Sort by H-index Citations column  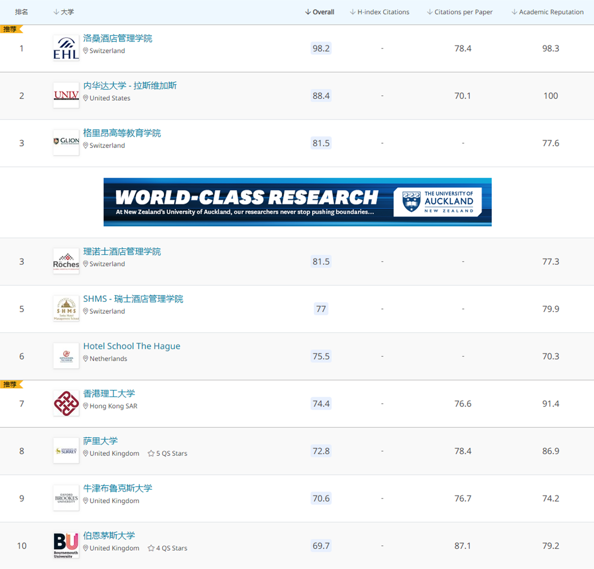(x=379, y=12)
